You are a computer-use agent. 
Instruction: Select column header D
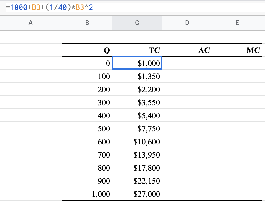click(187, 23)
